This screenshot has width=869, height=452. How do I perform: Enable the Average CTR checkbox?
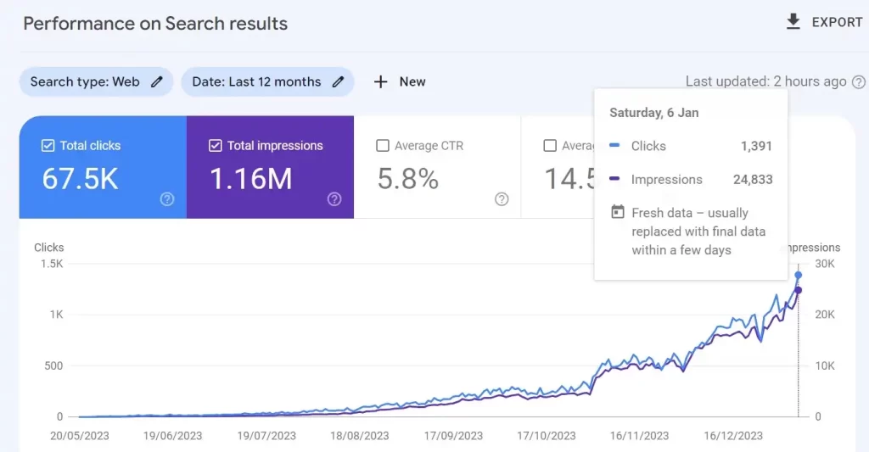382,146
